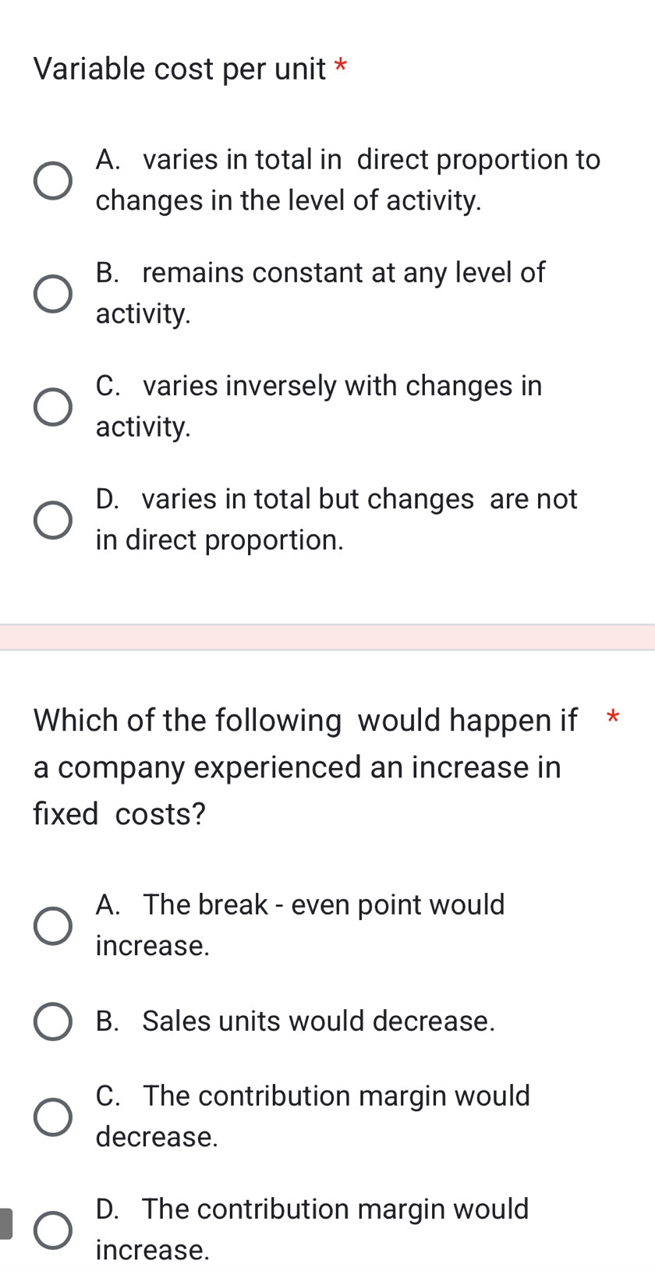
Task: Click answer text 'varies inversely with changes in activity'
Action: click(x=318, y=405)
